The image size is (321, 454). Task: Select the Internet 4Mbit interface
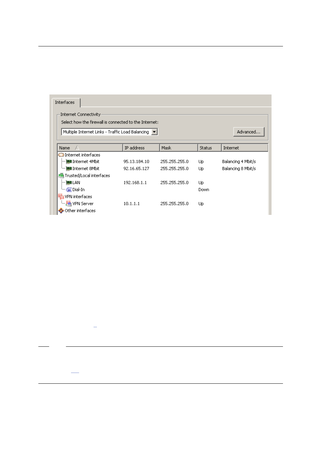[x=163, y=162]
